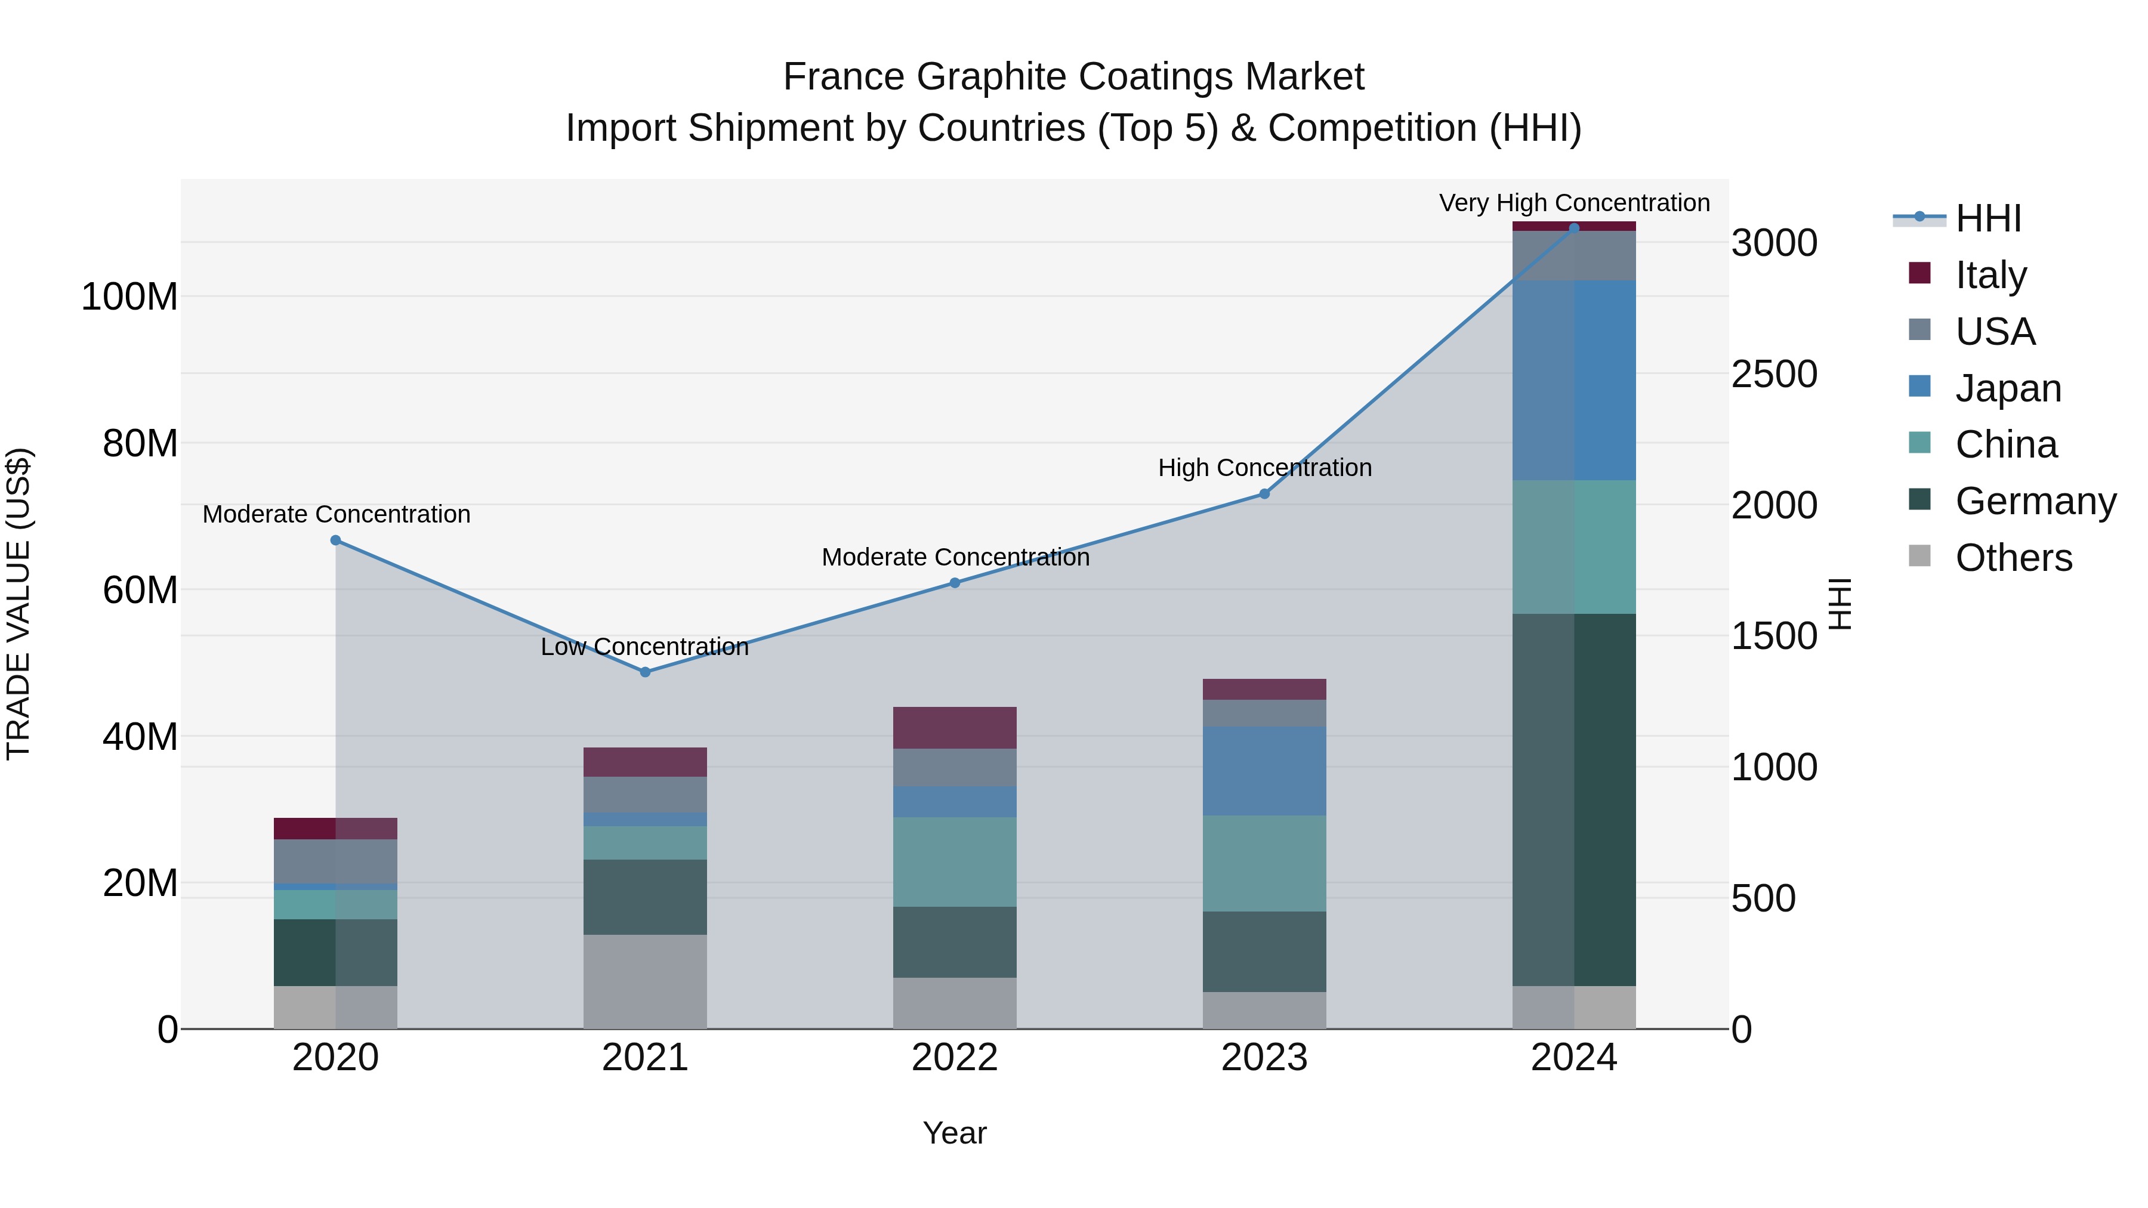The image size is (2148, 1208).
Task: Click the 500 right axis label
Action: pyautogui.click(x=1764, y=899)
